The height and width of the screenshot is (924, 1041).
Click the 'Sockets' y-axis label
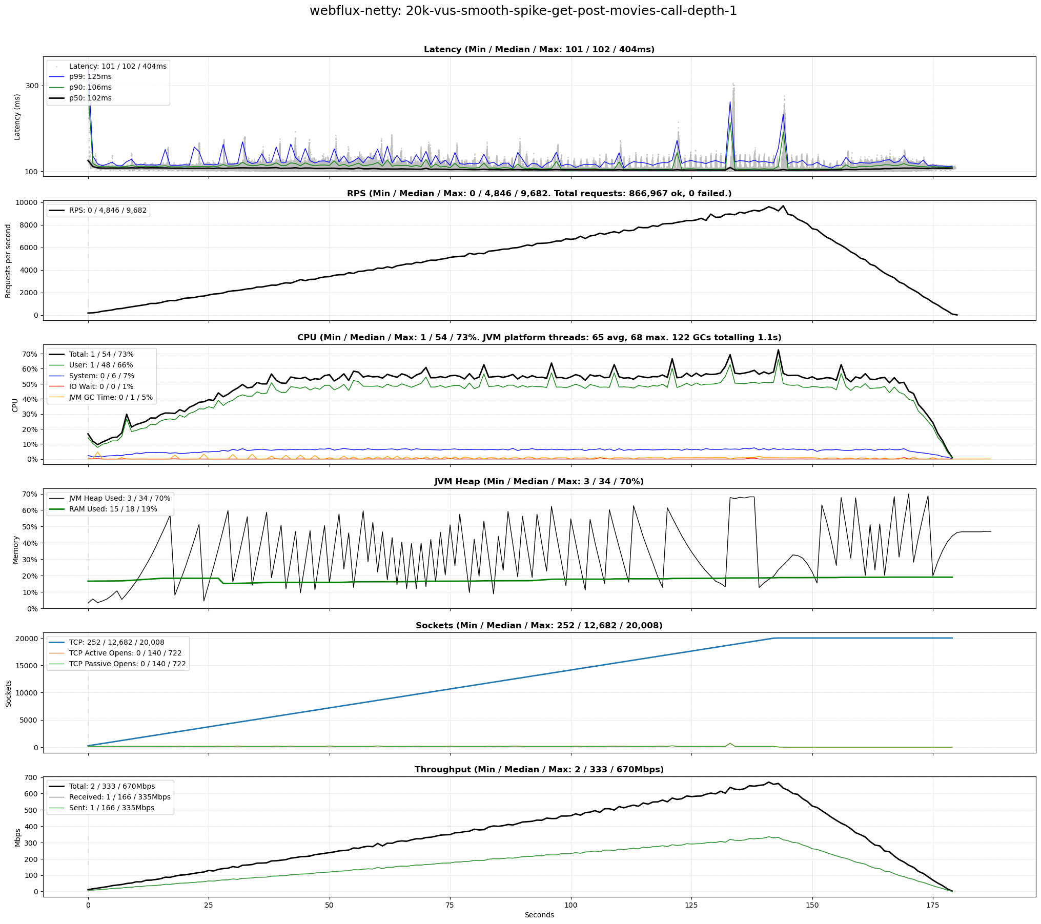tap(8, 693)
